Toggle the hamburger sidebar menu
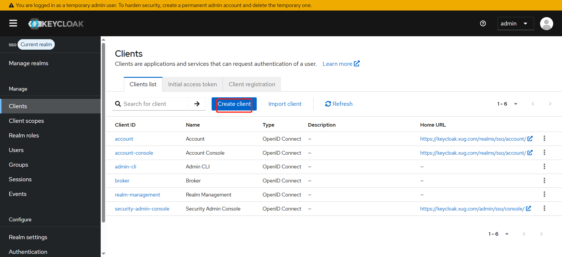 click(13, 23)
